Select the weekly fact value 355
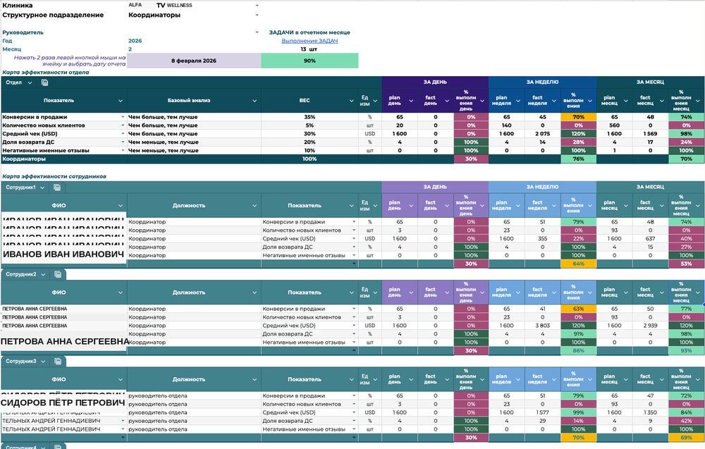 click(543, 239)
